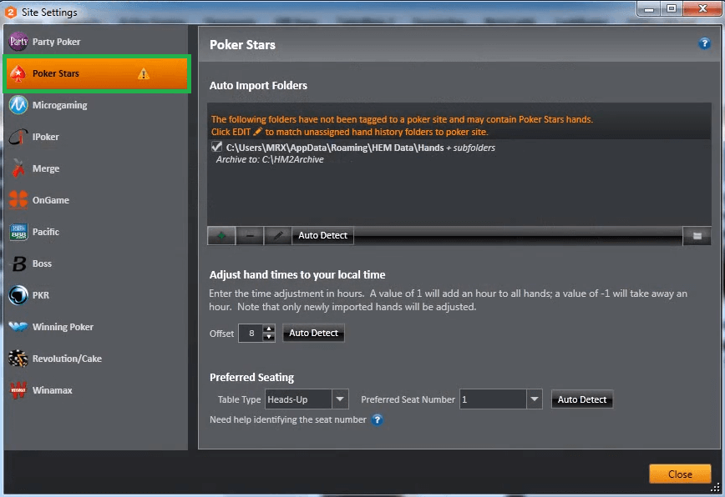Choose the Winamax site icon
The width and height of the screenshot is (725, 497).
coord(18,390)
